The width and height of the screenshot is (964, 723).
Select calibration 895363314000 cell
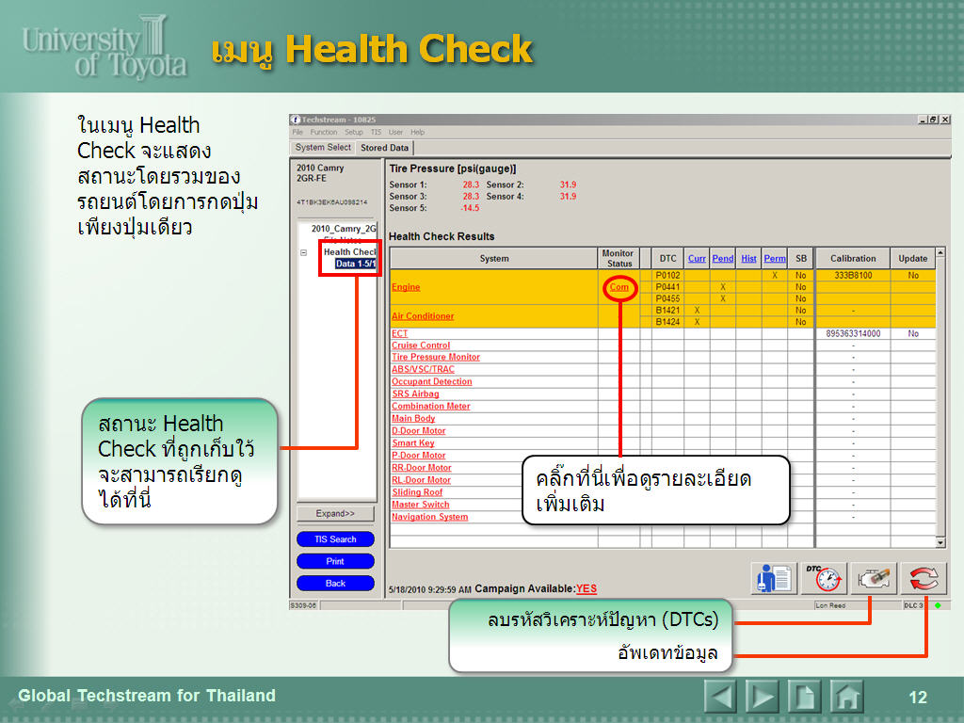click(853, 334)
